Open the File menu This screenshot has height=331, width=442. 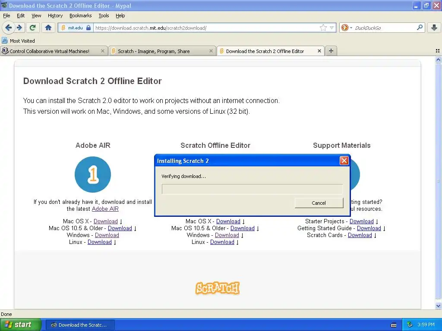(x=6, y=16)
